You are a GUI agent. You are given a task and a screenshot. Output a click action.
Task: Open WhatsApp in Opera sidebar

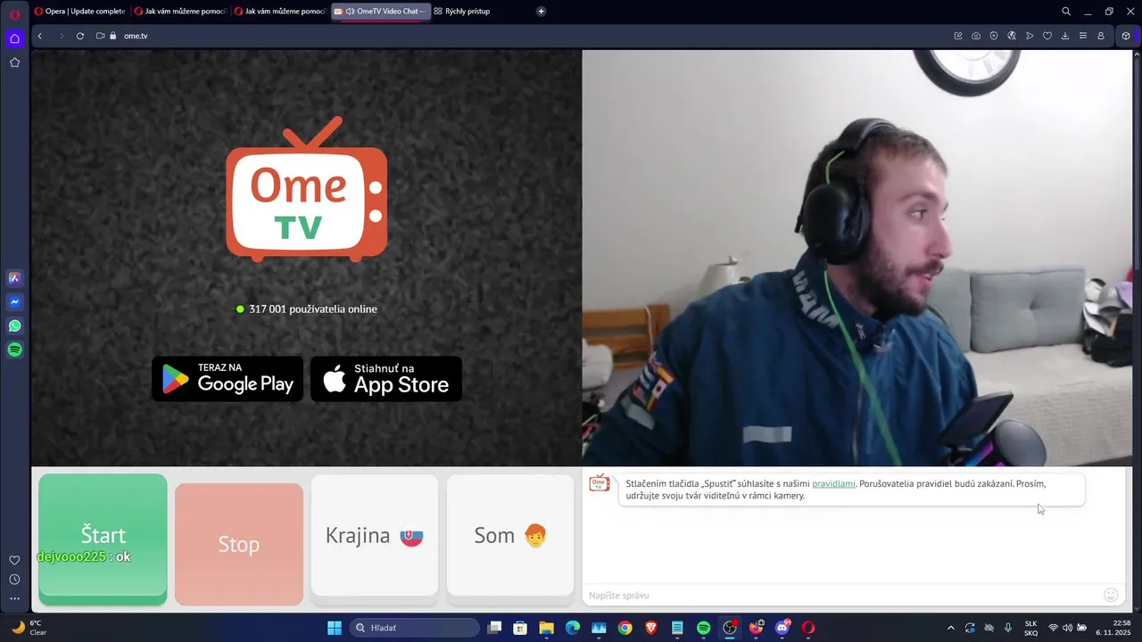click(x=14, y=326)
